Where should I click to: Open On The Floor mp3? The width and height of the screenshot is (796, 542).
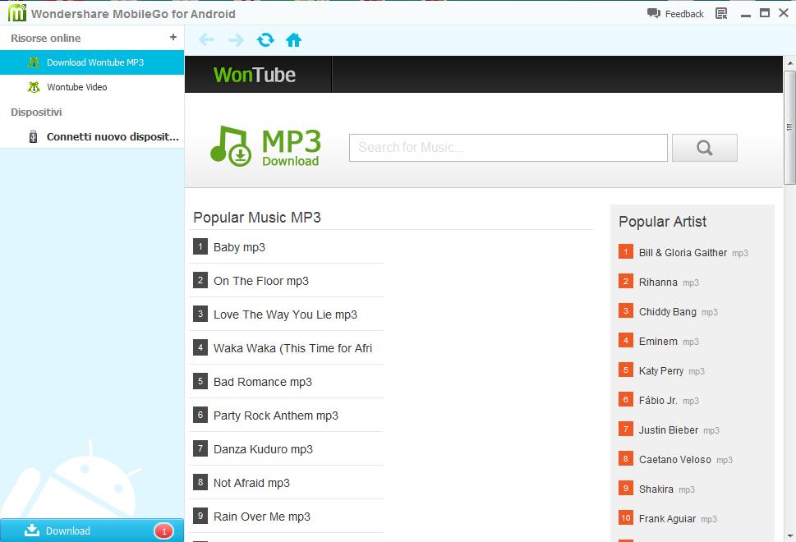[x=261, y=281]
